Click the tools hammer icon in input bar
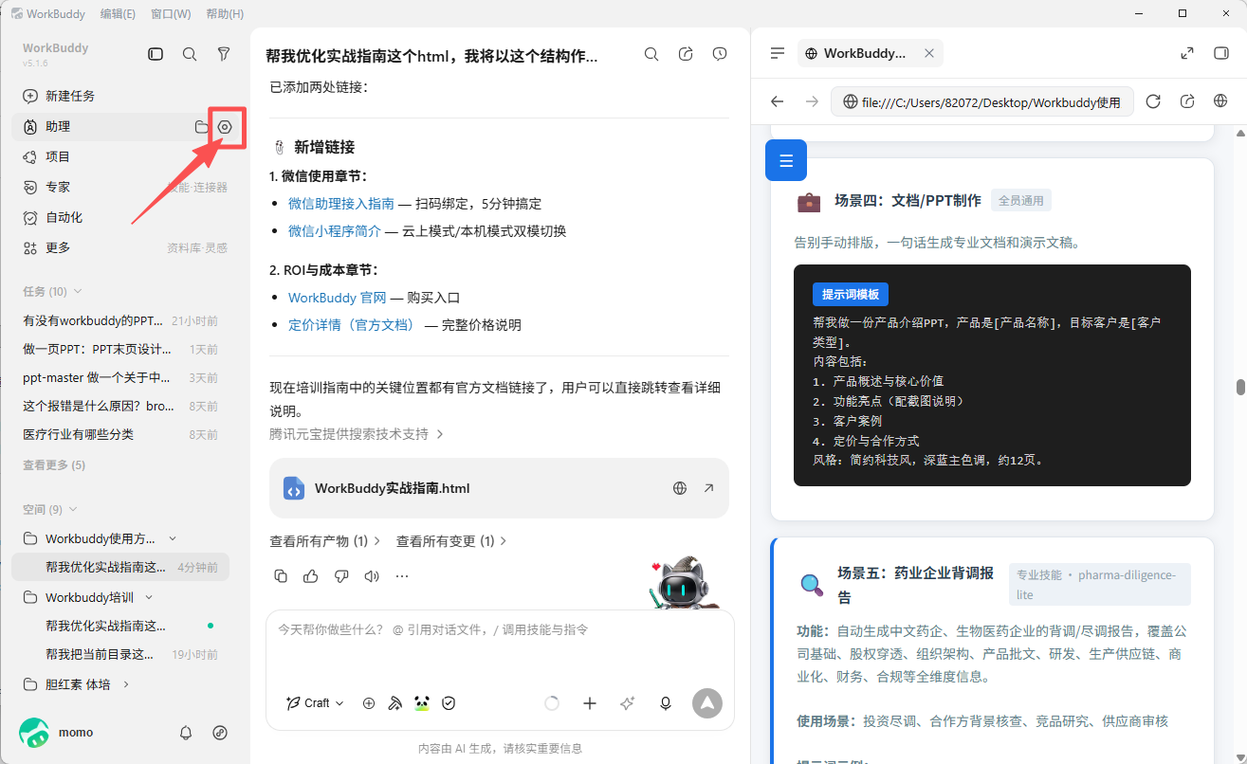This screenshot has height=764, width=1247. pos(395,703)
